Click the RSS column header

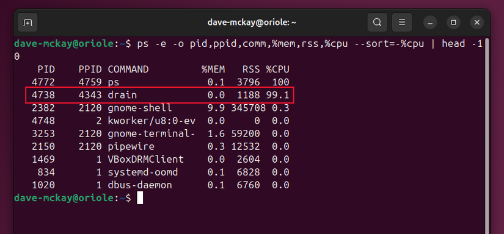click(x=251, y=69)
